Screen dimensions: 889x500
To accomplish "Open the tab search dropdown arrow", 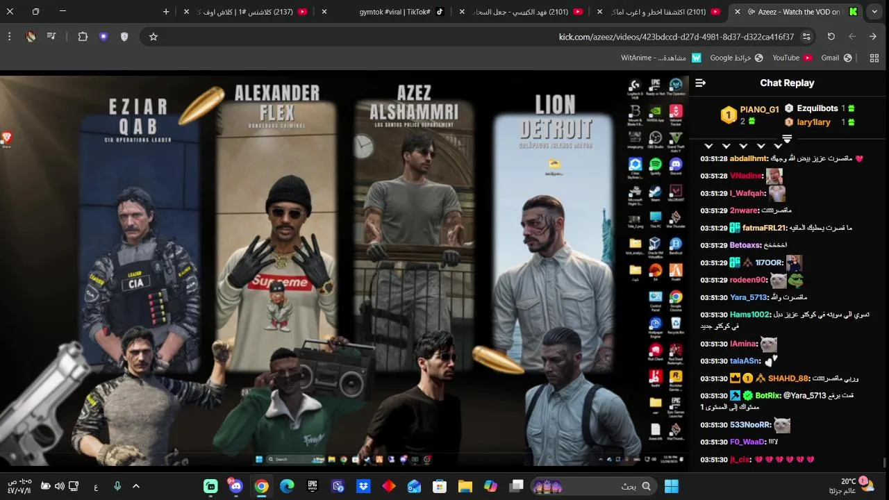I will coord(874,12).
